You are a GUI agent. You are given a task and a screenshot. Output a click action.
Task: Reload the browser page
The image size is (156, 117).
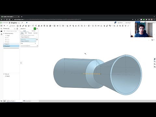point(7,19)
